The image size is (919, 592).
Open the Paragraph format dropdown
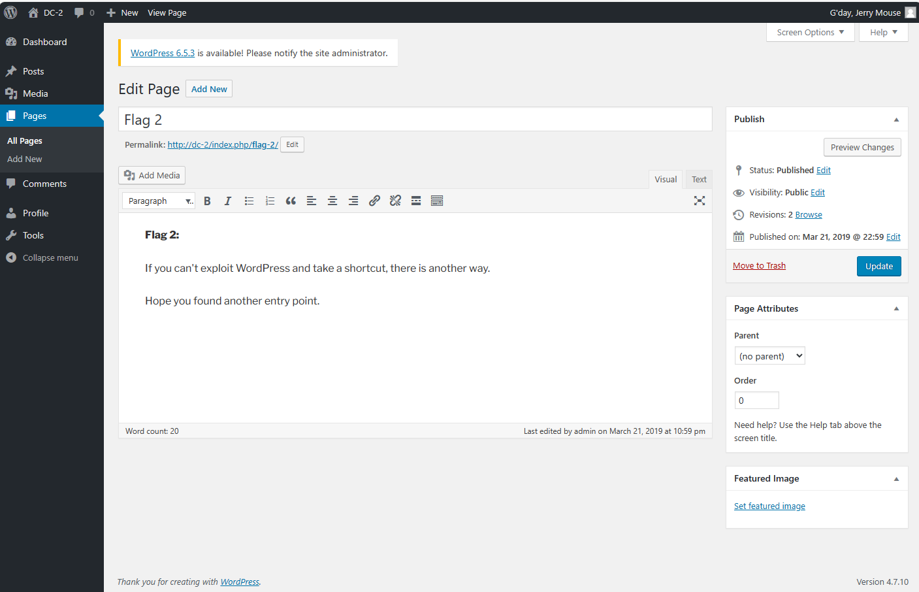[159, 201]
